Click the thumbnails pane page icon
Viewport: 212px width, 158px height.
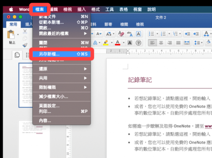[17, 55]
